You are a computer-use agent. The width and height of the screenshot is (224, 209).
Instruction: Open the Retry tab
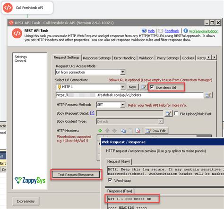[201, 58]
